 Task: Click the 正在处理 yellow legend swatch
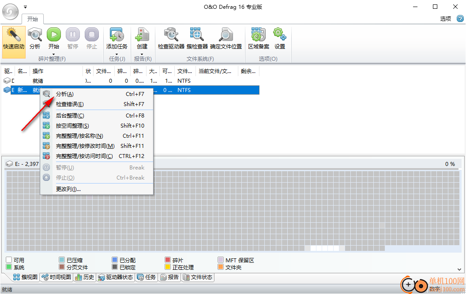[x=168, y=267]
